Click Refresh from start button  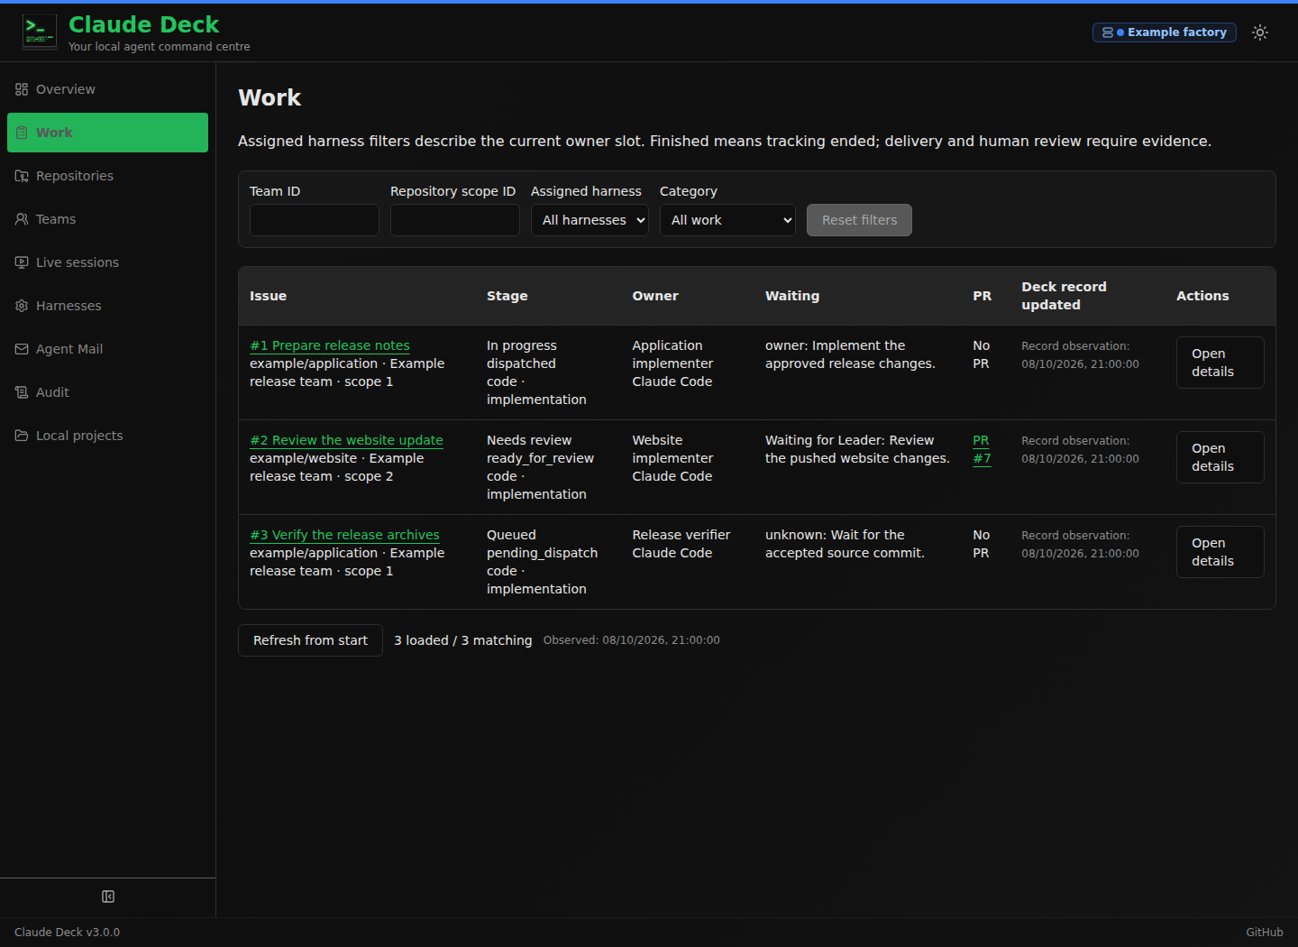coord(310,640)
